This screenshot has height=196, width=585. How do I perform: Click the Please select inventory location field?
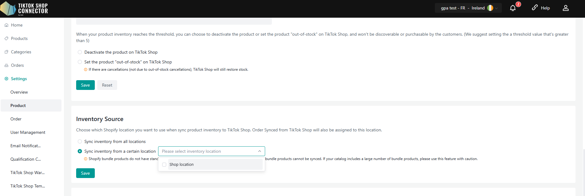(x=211, y=151)
